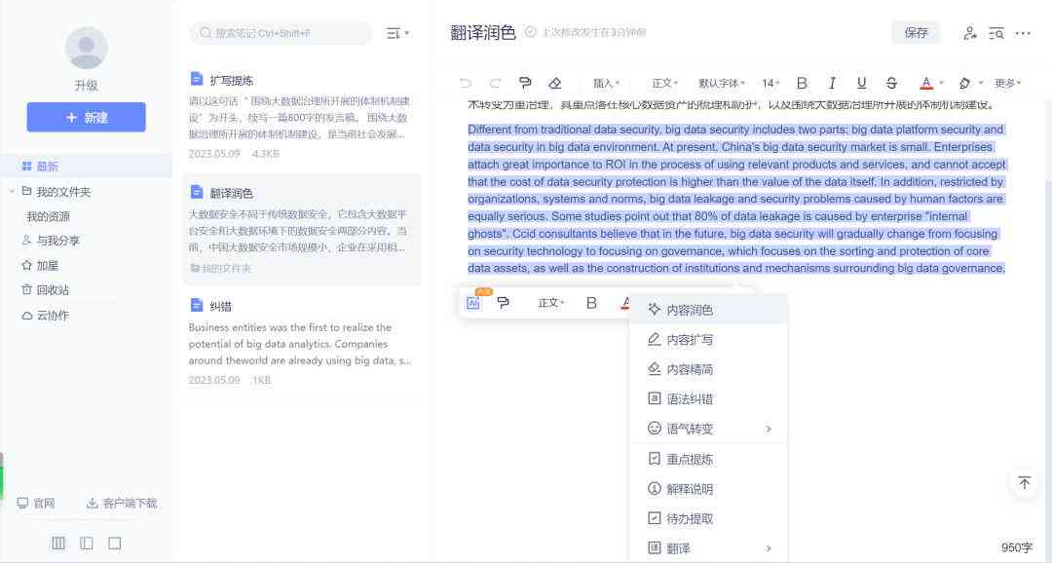This screenshot has height=563, width=1052.
Task: Select the format painter in main toolbar
Action: (x=525, y=83)
